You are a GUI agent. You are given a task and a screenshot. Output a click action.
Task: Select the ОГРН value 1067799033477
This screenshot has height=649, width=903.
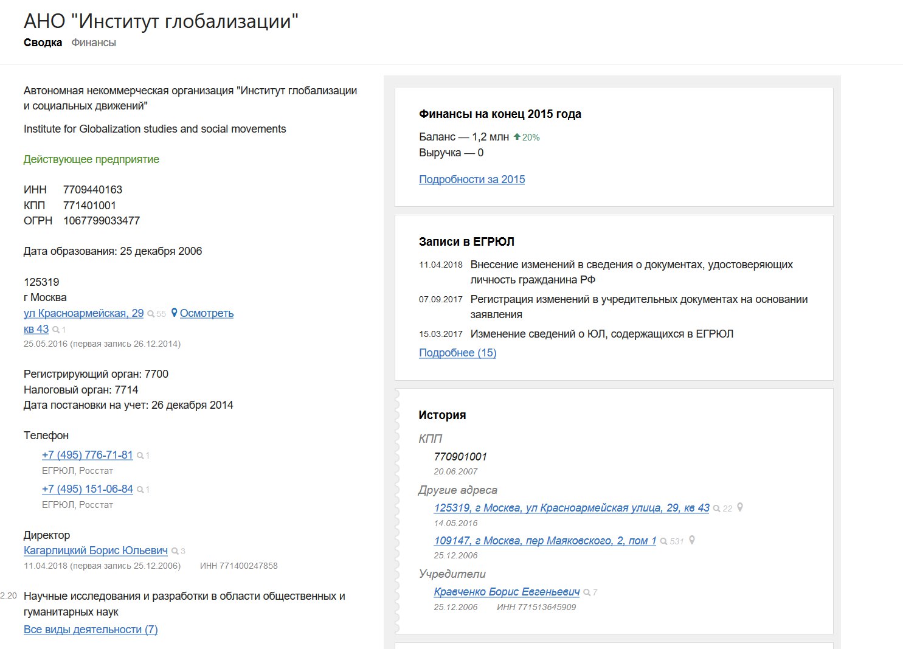102,221
